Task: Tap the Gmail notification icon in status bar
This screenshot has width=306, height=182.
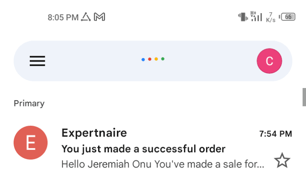Action: (99, 17)
